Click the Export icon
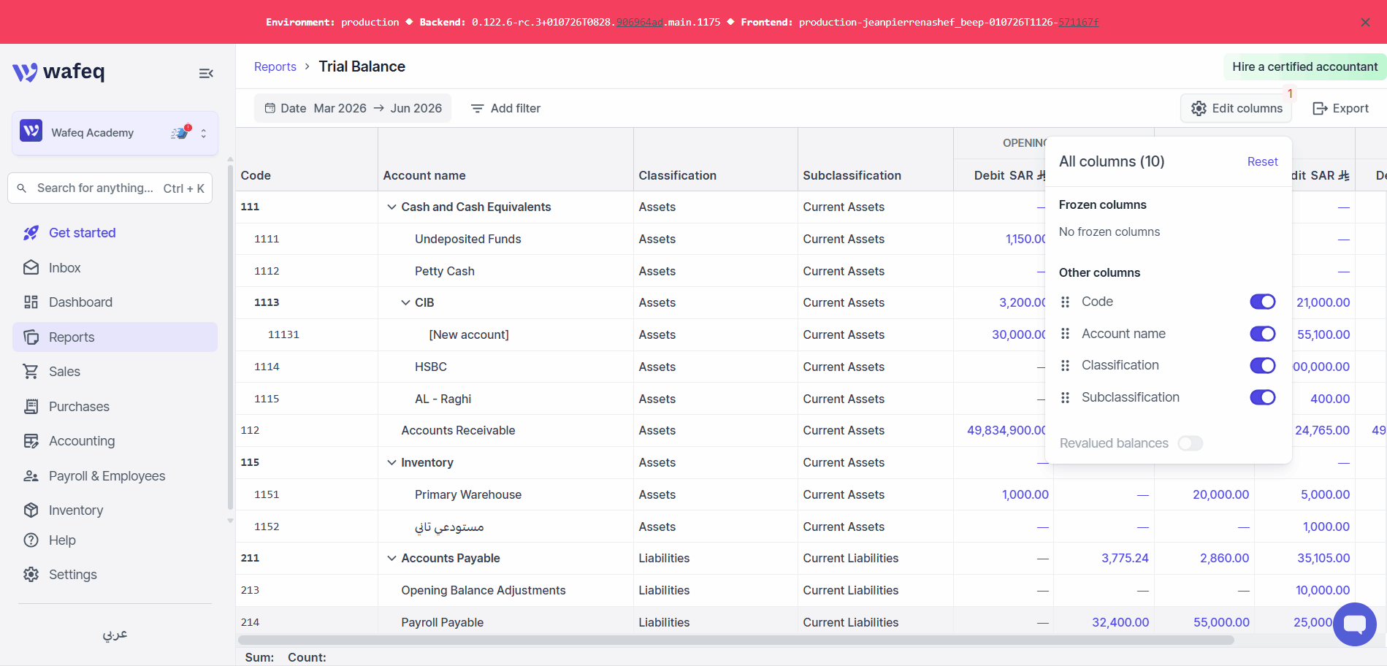The image size is (1387, 666). 1320,108
